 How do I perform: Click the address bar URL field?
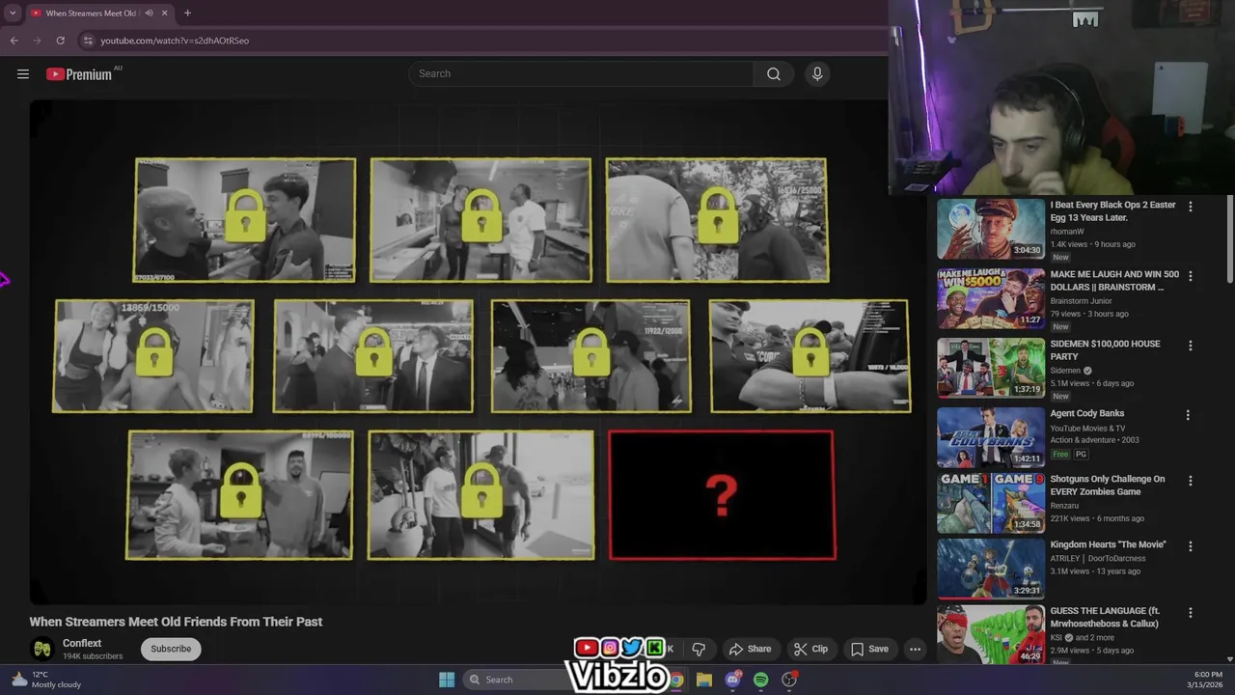click(482, 41)
